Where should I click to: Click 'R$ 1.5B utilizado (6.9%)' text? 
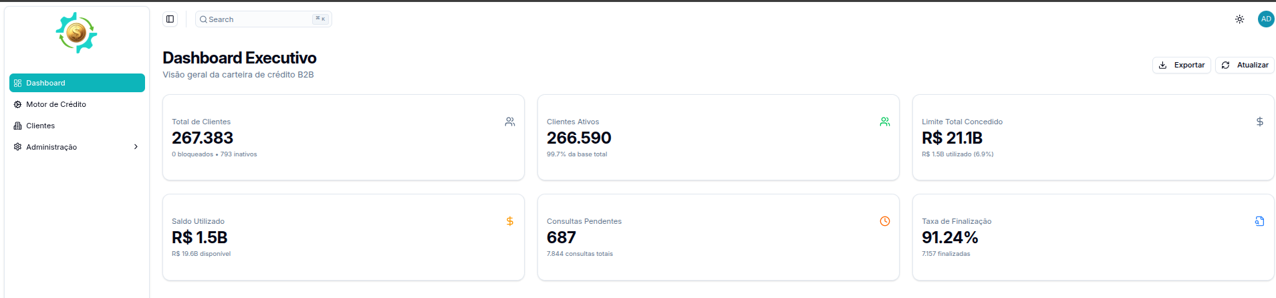pos(957,154)
